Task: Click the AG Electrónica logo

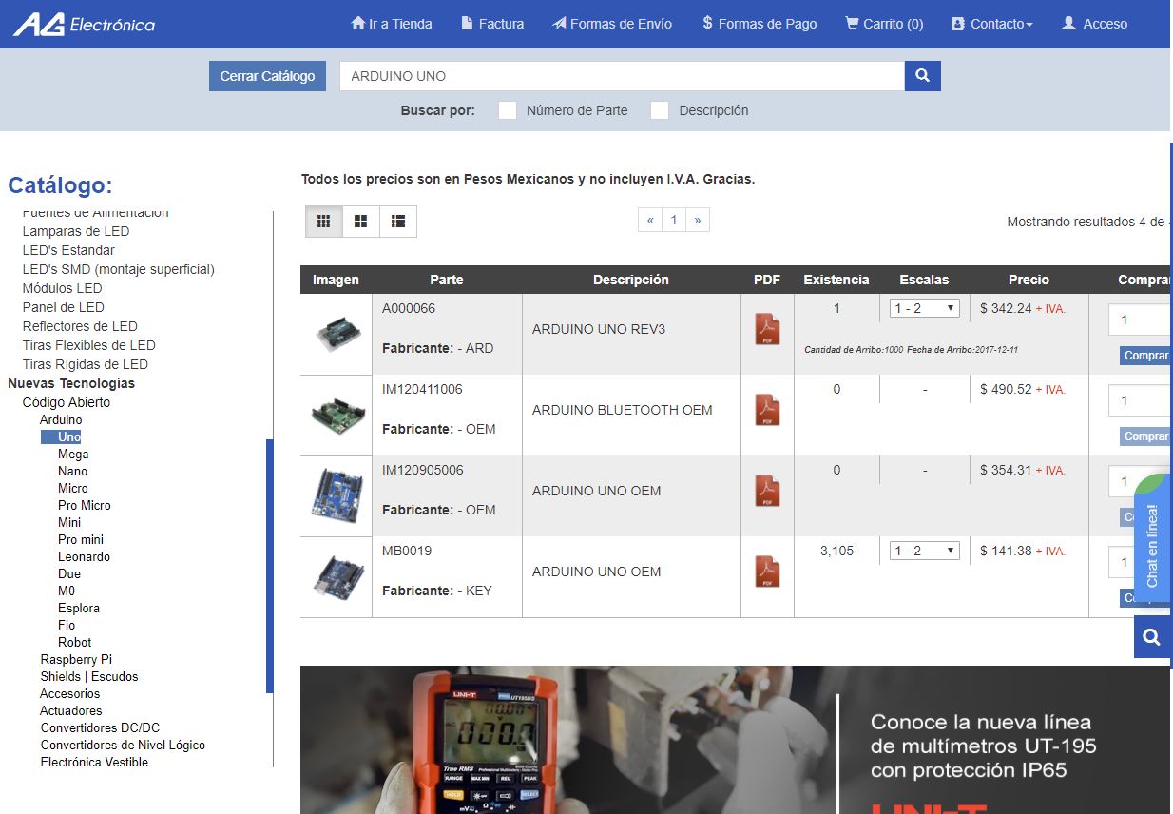Action: tap(84, 24)
